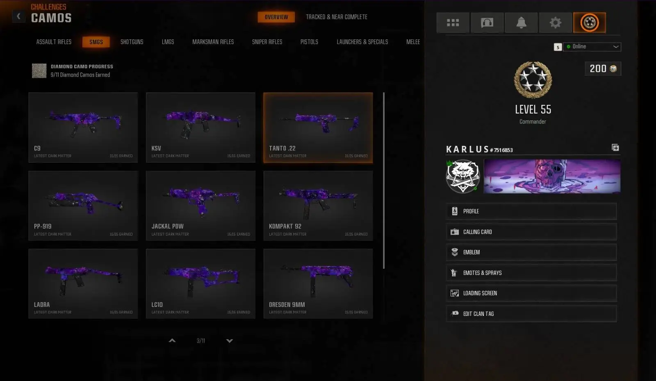Copy player ID with clipboard icon
This screenshot has height=381, width=656.
[x=615, y=147]
